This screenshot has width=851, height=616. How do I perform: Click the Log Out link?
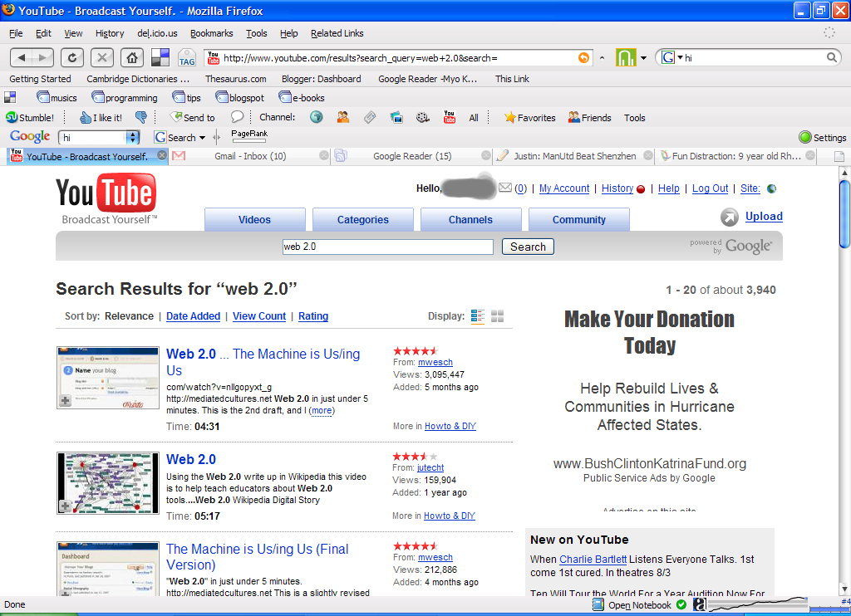[710, 188]
